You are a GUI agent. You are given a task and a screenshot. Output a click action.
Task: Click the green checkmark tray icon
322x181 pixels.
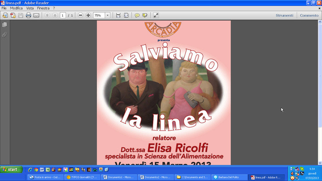coord(302,169)
